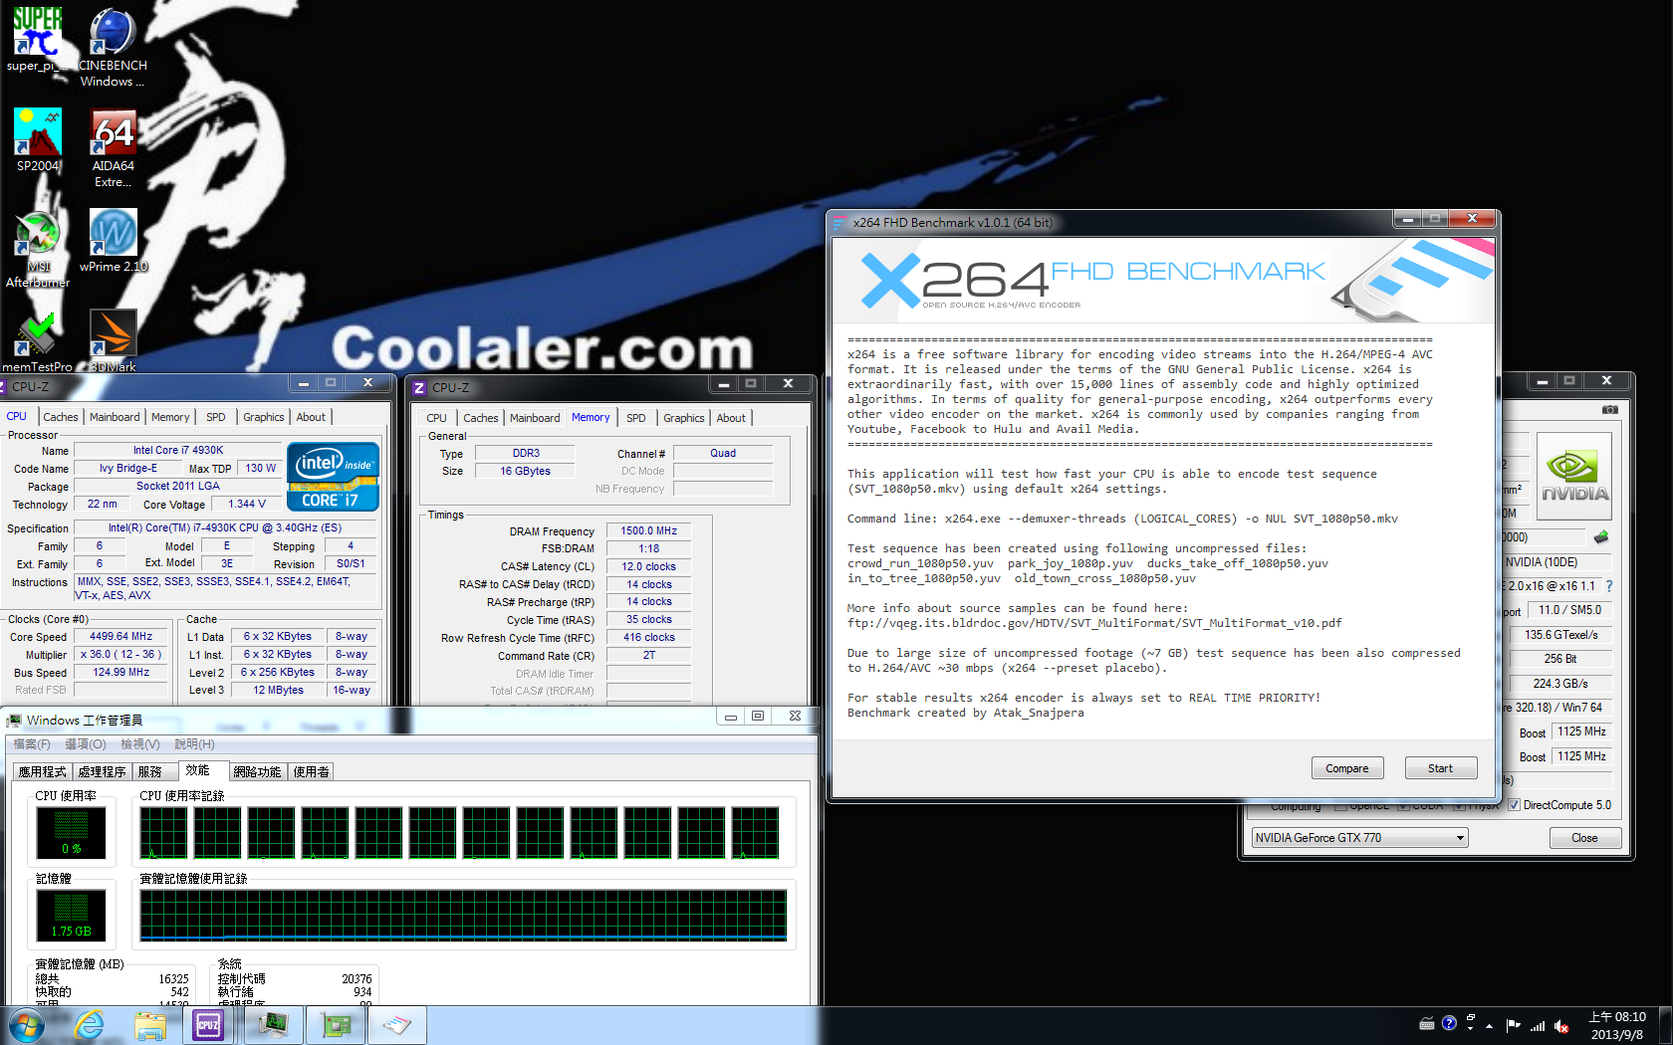The height and width of the screenshot is (1045, 1673).
Task: Open SP2004 desktop icon
Action: 38,140
